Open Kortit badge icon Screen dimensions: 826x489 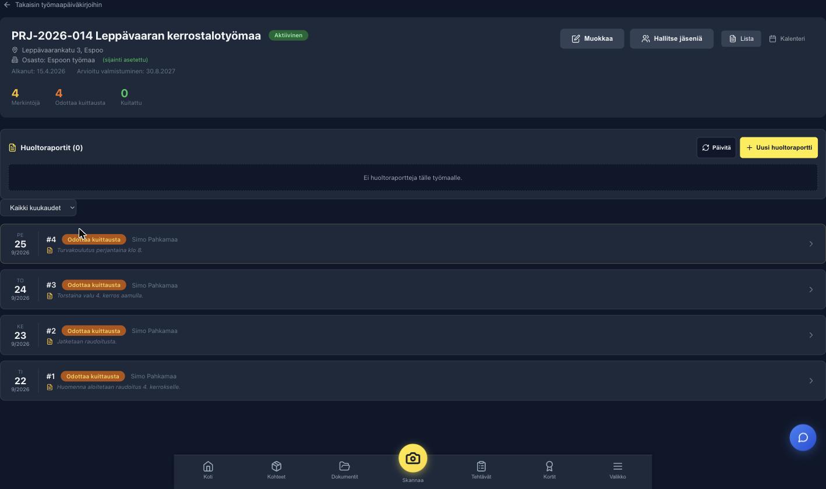[x=549, y=466]
